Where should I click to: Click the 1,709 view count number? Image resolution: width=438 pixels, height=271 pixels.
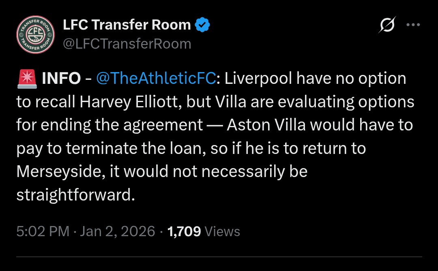[184, 231]
